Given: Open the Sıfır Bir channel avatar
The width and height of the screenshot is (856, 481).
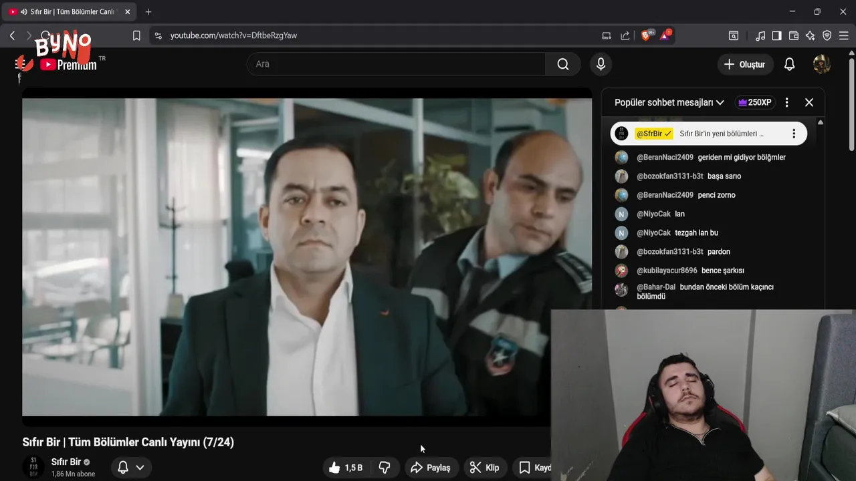Looking at the screenshot, I should pos(33,467).
